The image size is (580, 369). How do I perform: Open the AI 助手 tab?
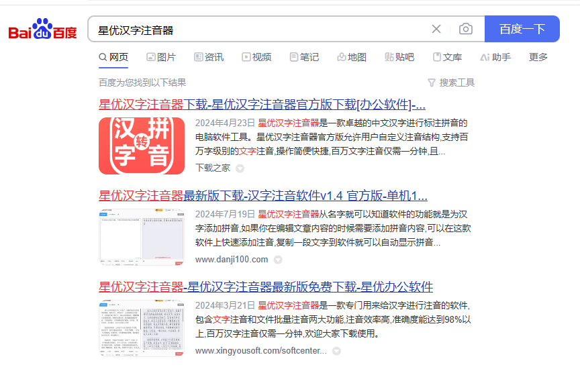pyautogui.click(x=495, y=57)
